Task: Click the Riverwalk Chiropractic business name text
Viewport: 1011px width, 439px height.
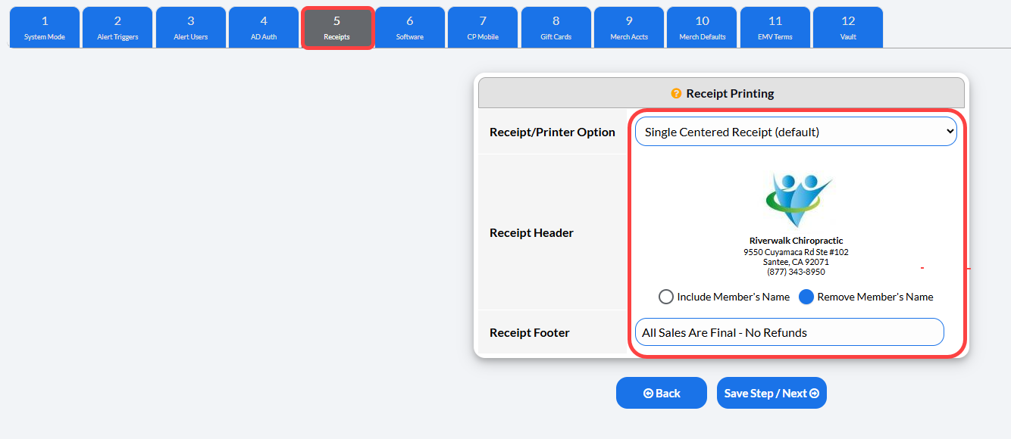Action: point(797,241)
